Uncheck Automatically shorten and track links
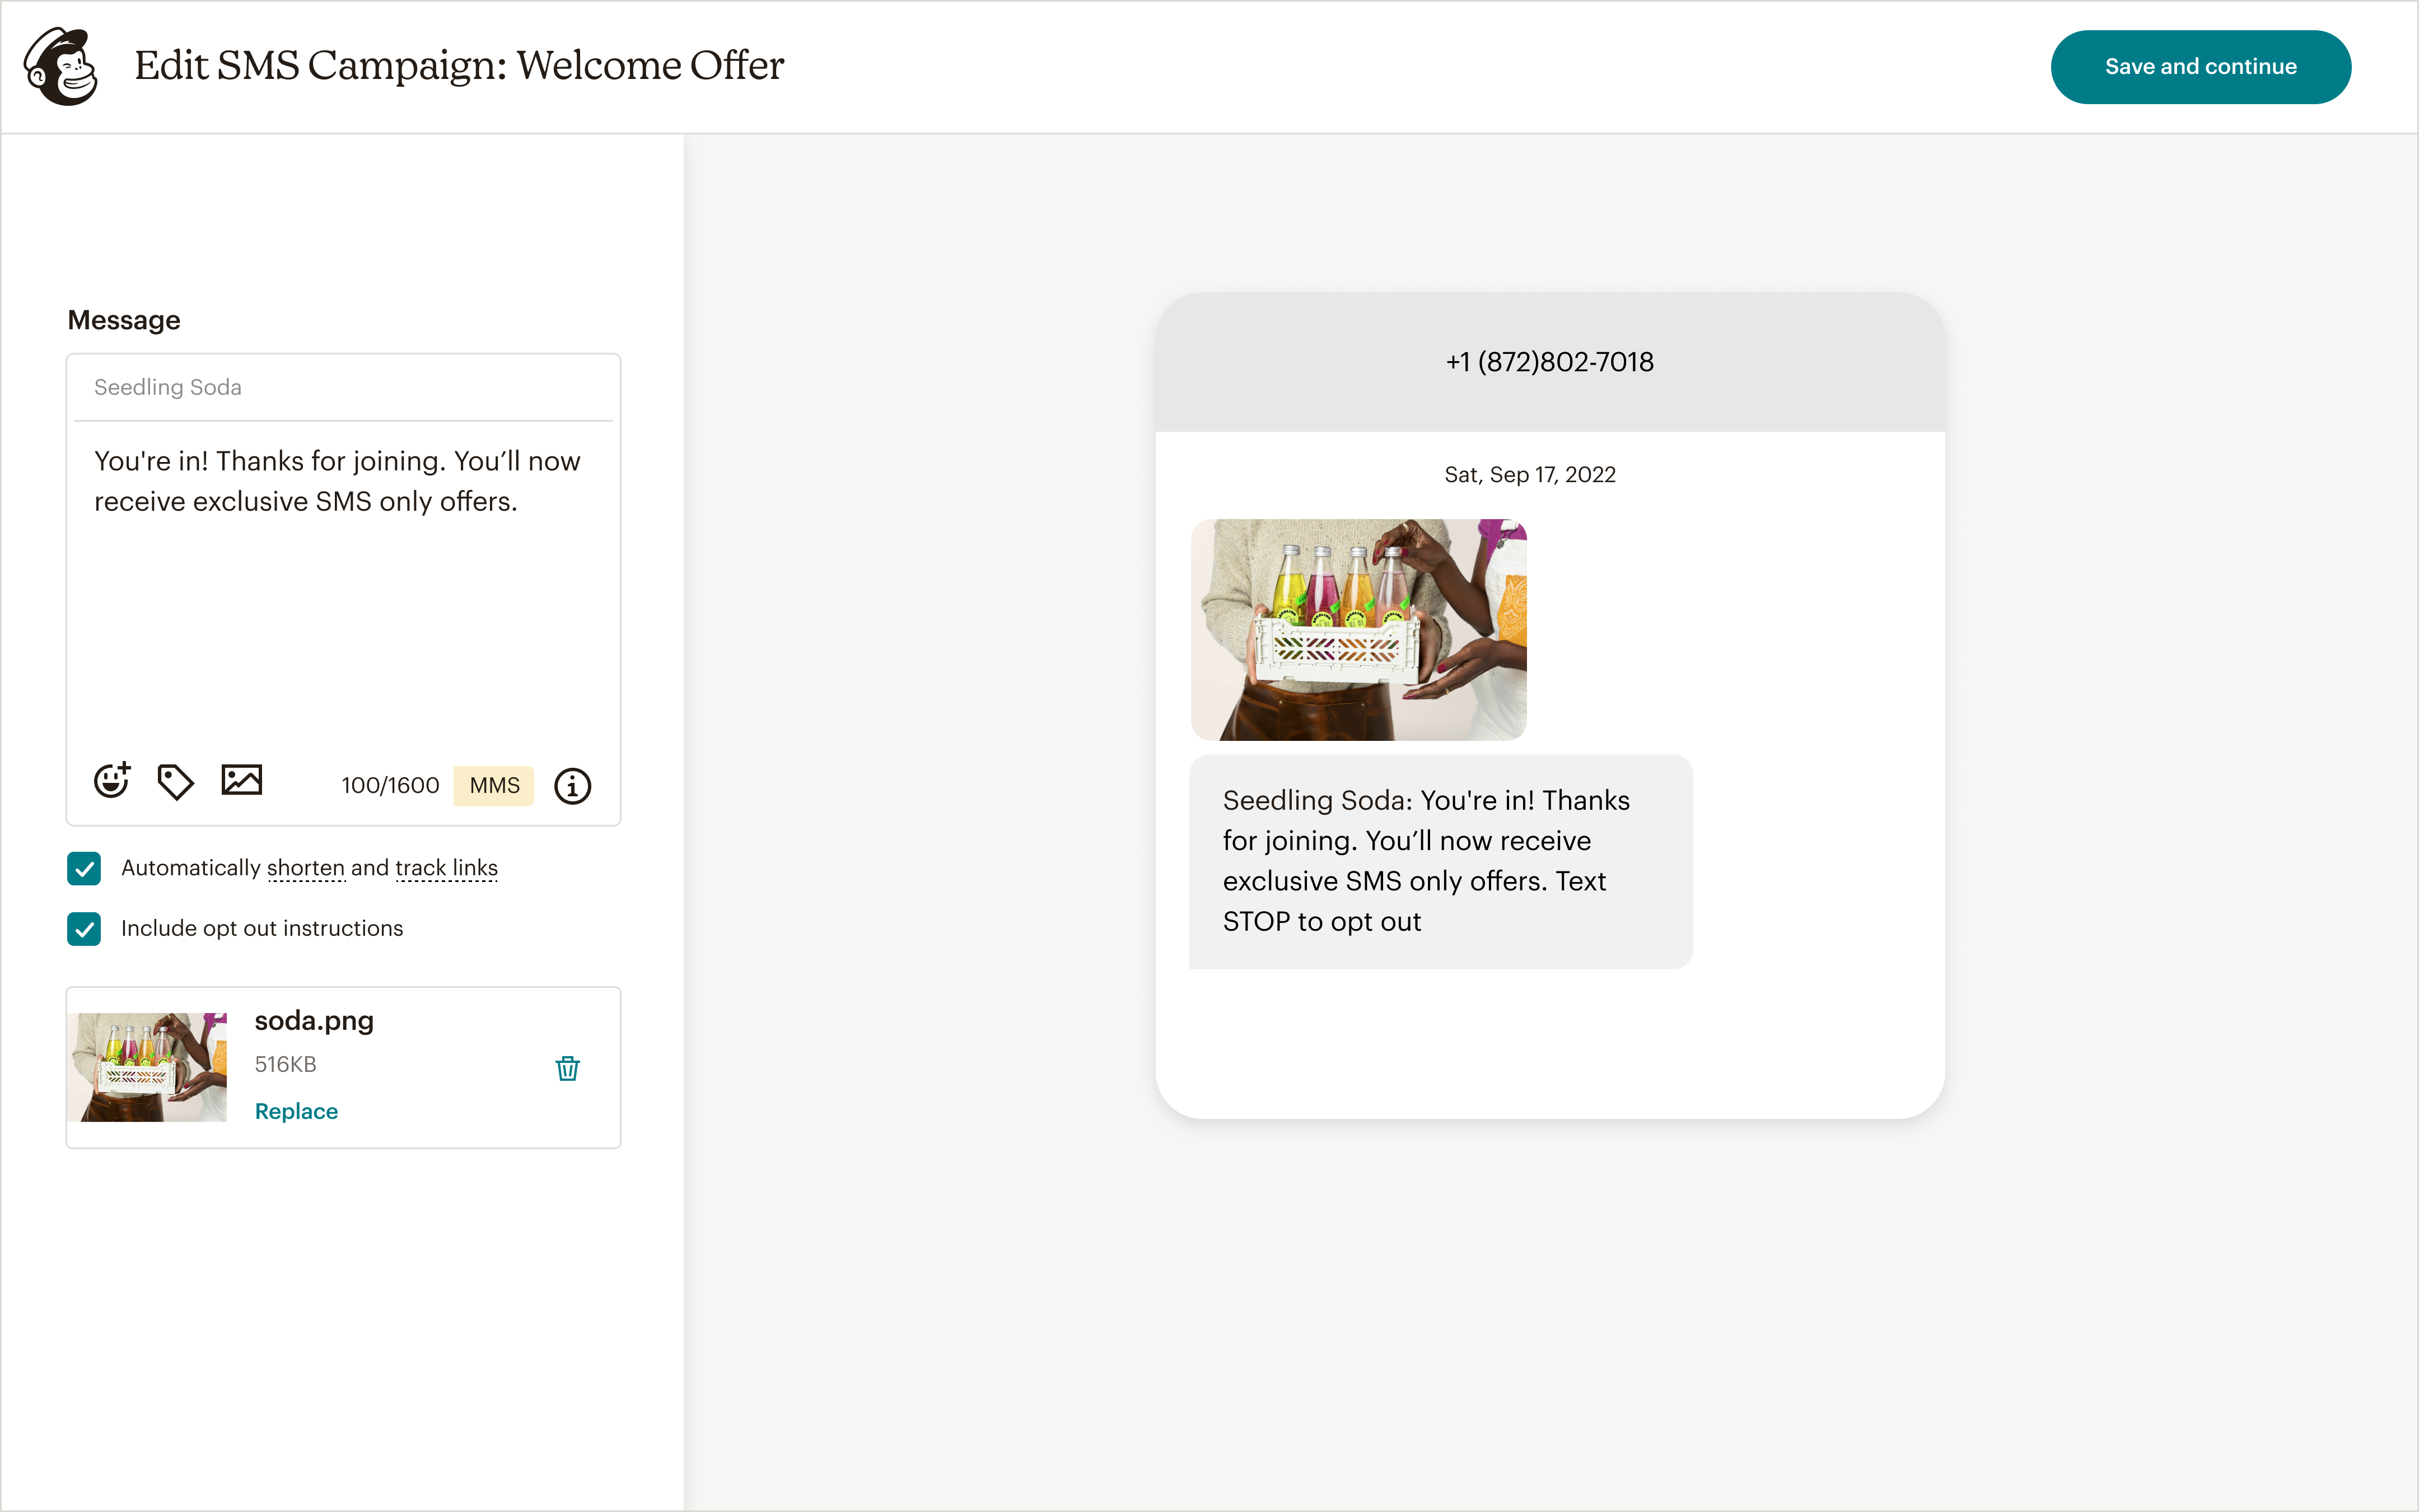The width and height of the screenshot is (2419, 1512). click(84, 868)
